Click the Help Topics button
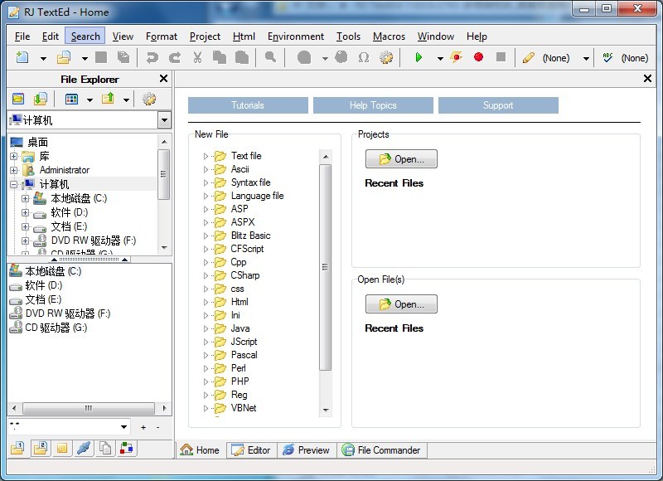Viewport: 663px width, 481px height. (373, 105)
